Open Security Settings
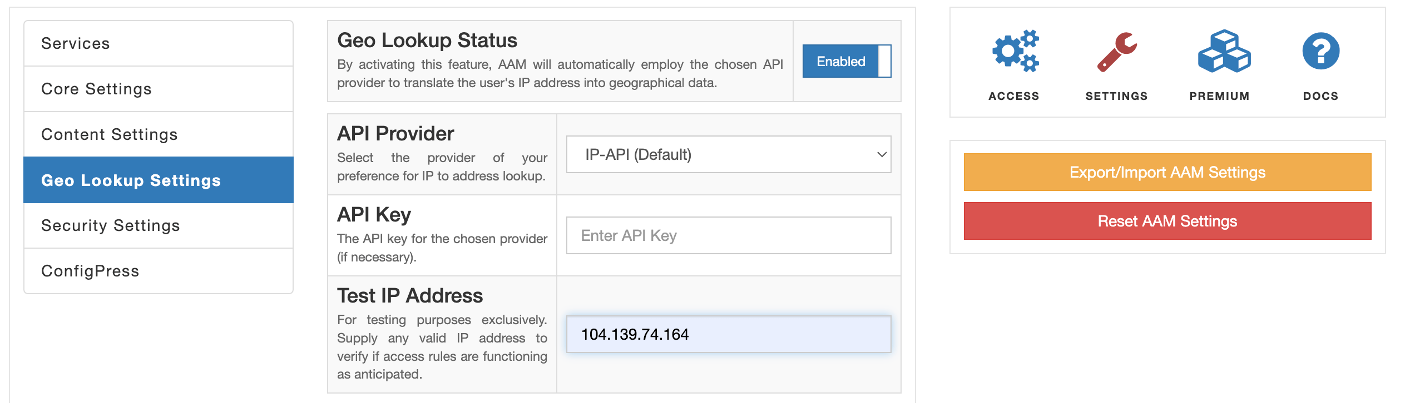The image size is (1405, 403). (x=159, y=225)
